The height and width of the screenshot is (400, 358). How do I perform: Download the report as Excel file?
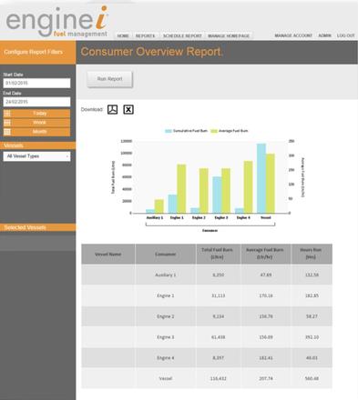coord(128,109)
